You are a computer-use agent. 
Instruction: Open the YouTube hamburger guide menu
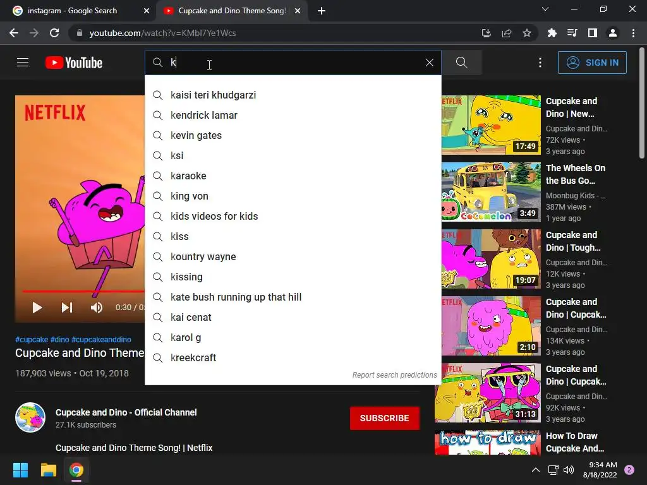coord(23,63)
